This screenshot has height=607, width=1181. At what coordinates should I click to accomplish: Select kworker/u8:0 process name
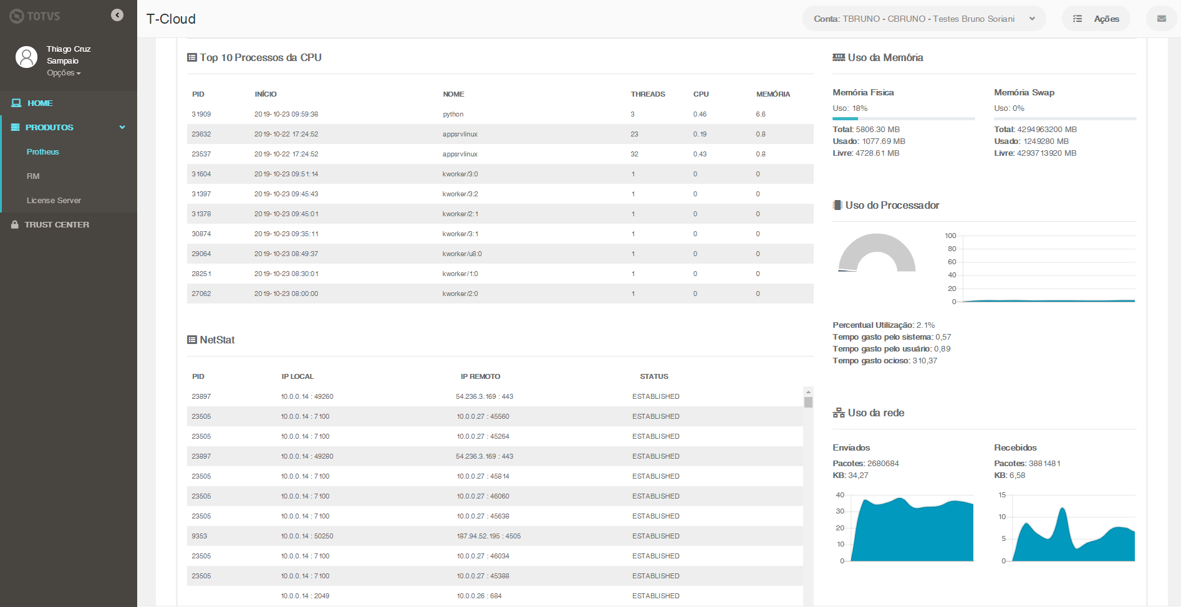(x=462, y=254)
